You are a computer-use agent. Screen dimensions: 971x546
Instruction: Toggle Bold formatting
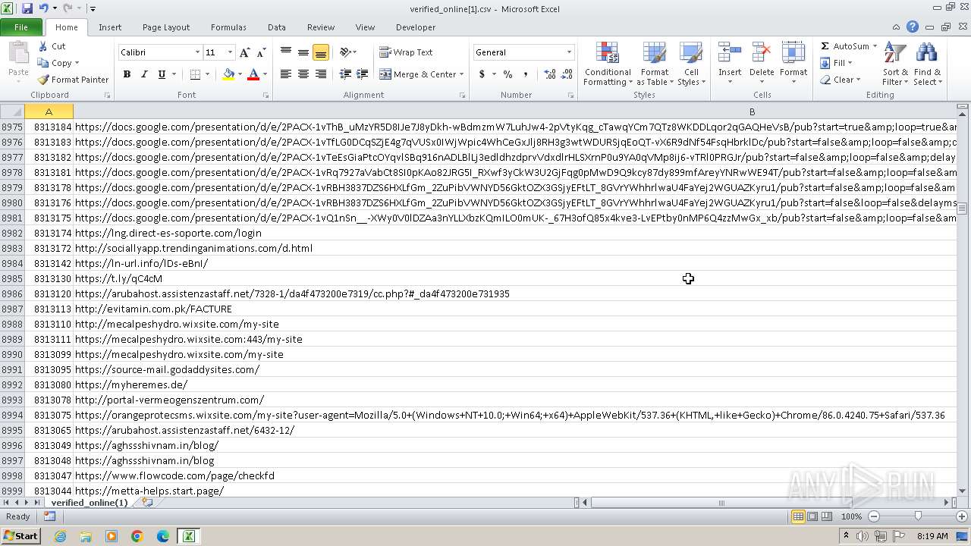127,74
